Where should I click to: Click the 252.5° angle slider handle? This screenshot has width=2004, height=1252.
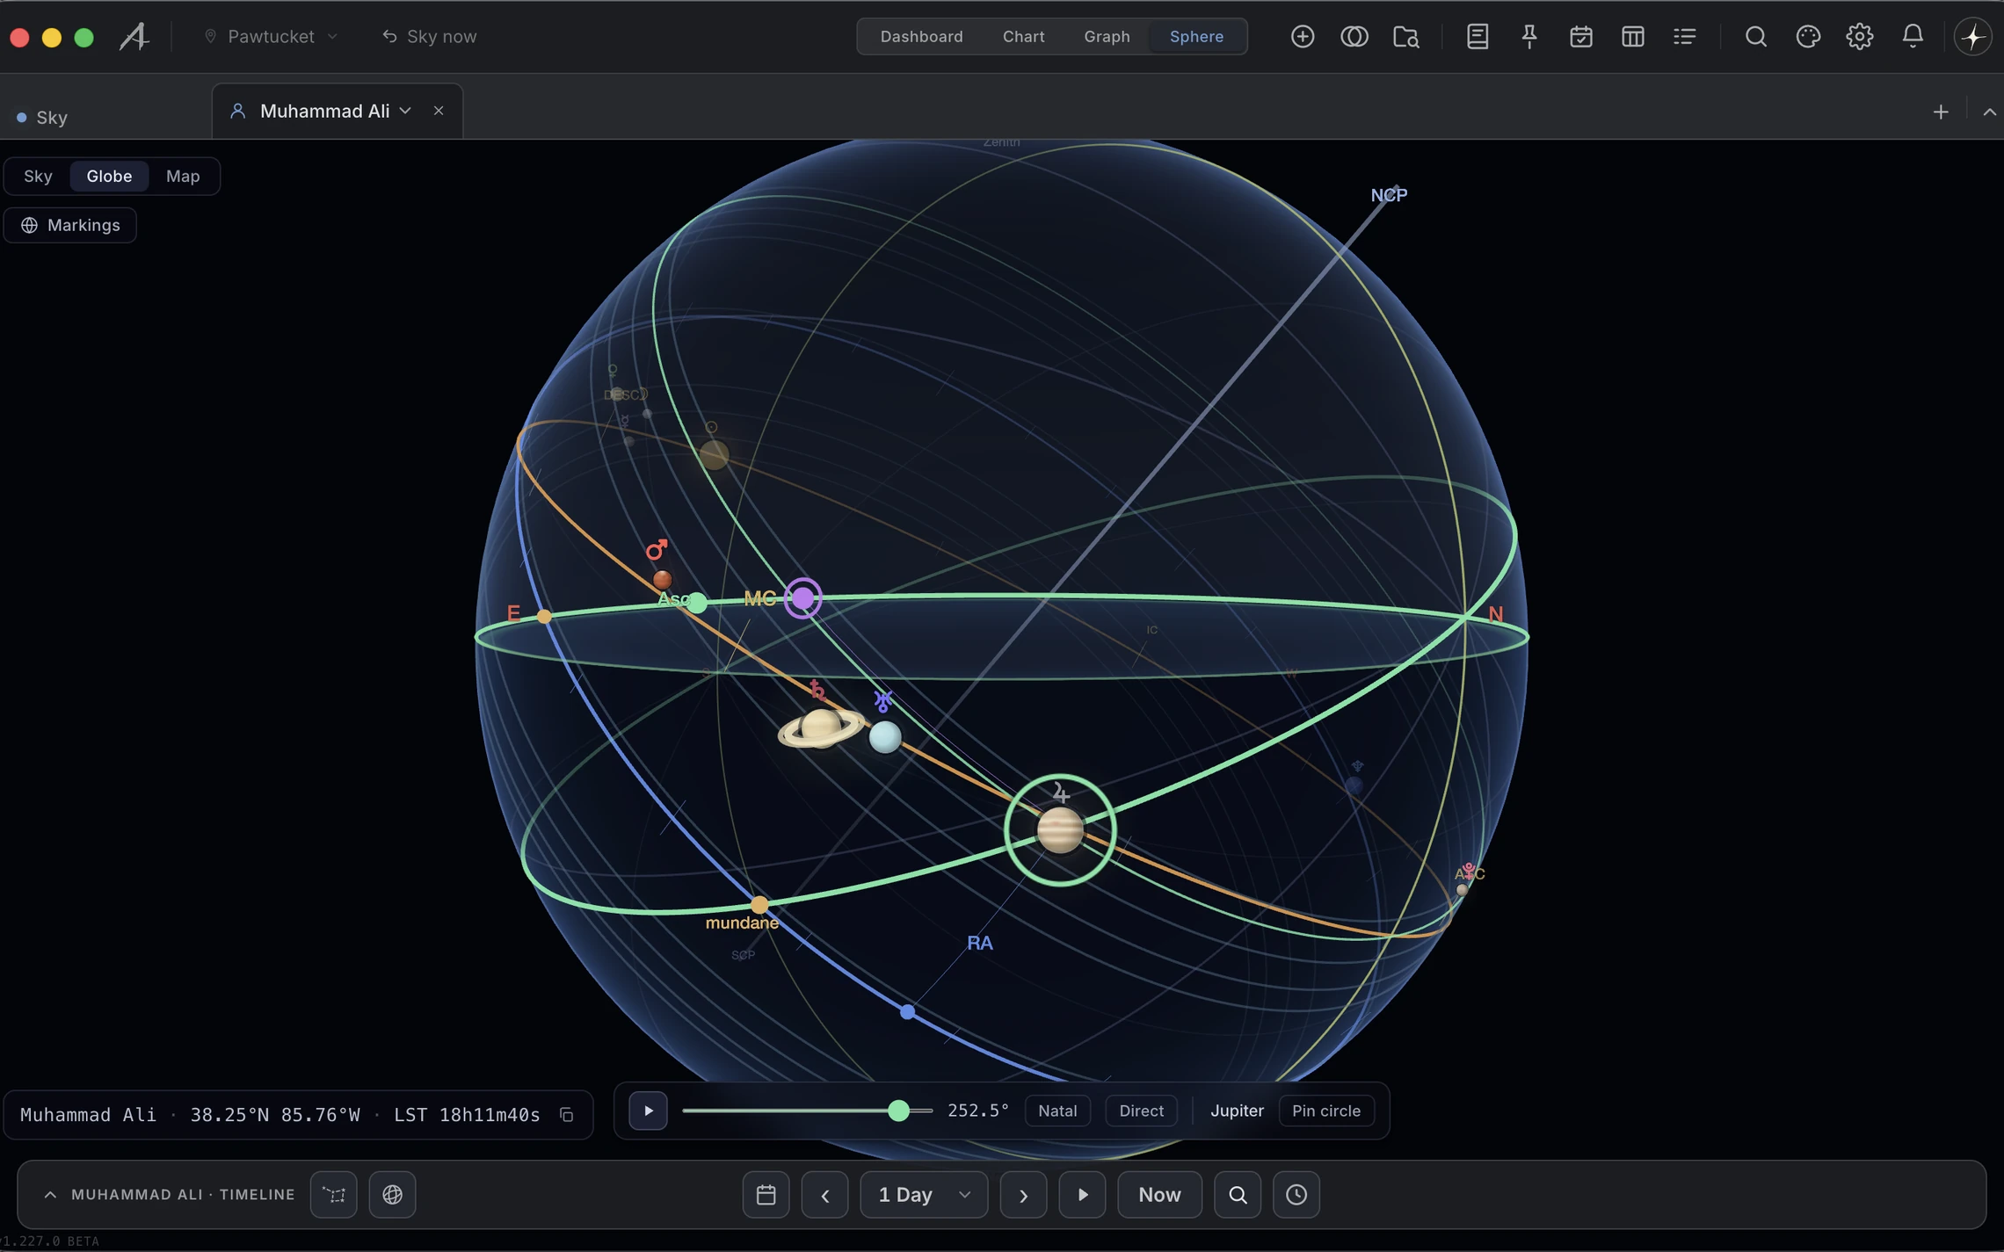(898, 1111)
